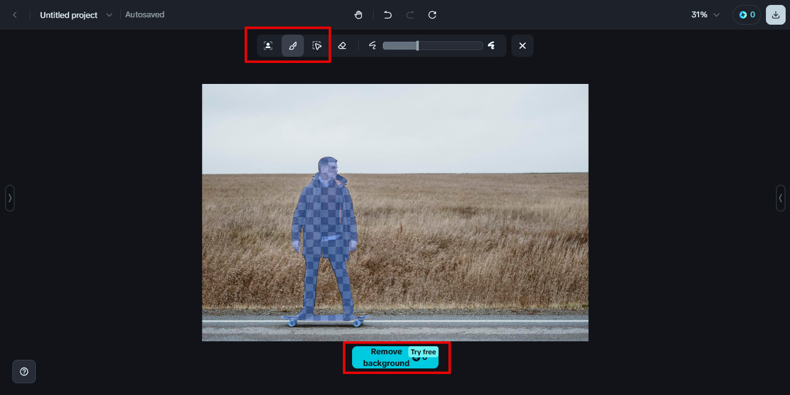
Task: Close the cutout toolbar with X
Action: [x=523, y=46]
